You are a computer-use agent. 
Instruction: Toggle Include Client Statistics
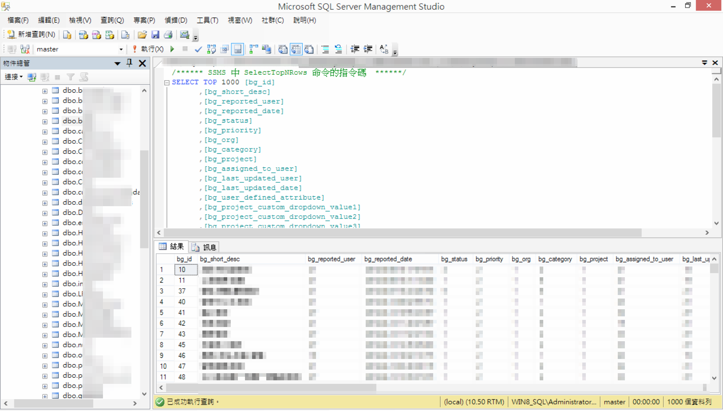[267, 49]
